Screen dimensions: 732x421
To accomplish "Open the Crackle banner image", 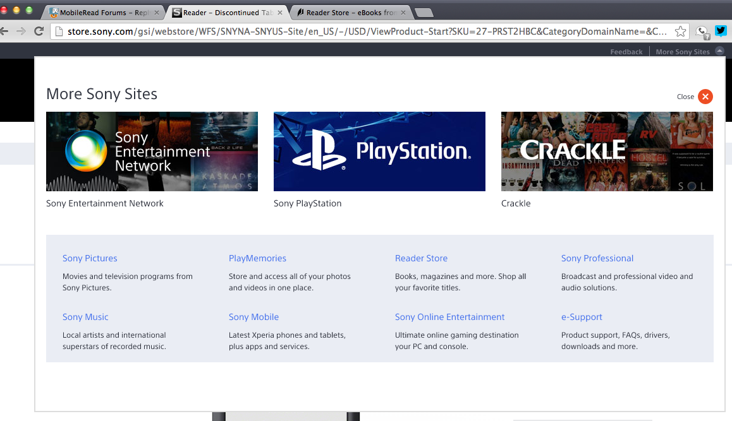I will point(607,151).
